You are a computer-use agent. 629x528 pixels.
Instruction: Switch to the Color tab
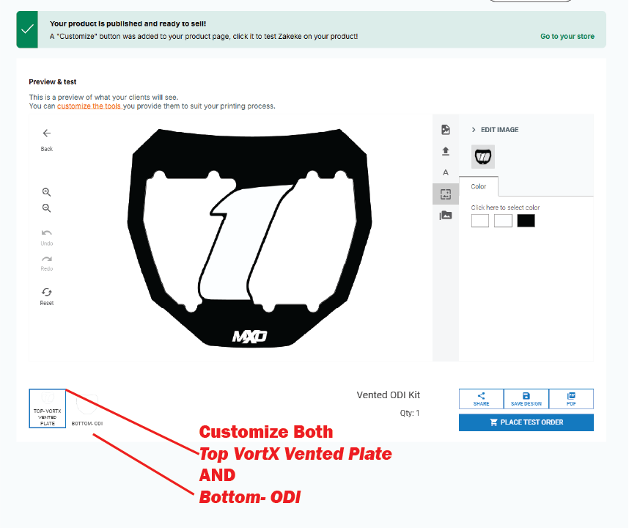point(479,187)
